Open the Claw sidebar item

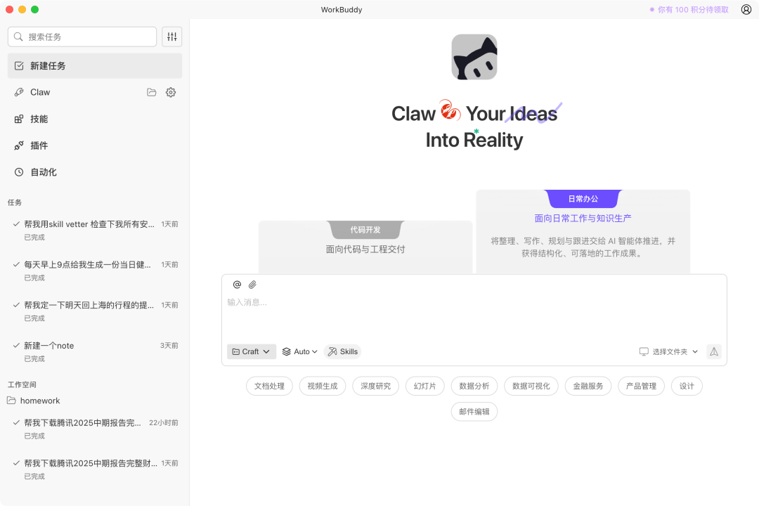pos(95,92)
